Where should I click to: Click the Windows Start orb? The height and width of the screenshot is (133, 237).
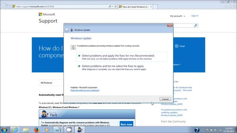[x=4, y=130]
